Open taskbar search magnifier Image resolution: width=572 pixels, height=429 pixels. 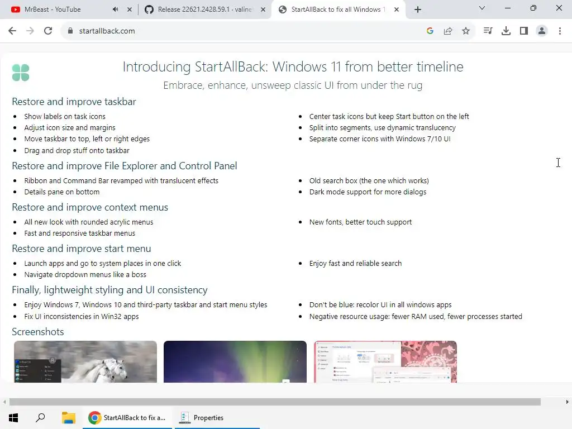40,418
